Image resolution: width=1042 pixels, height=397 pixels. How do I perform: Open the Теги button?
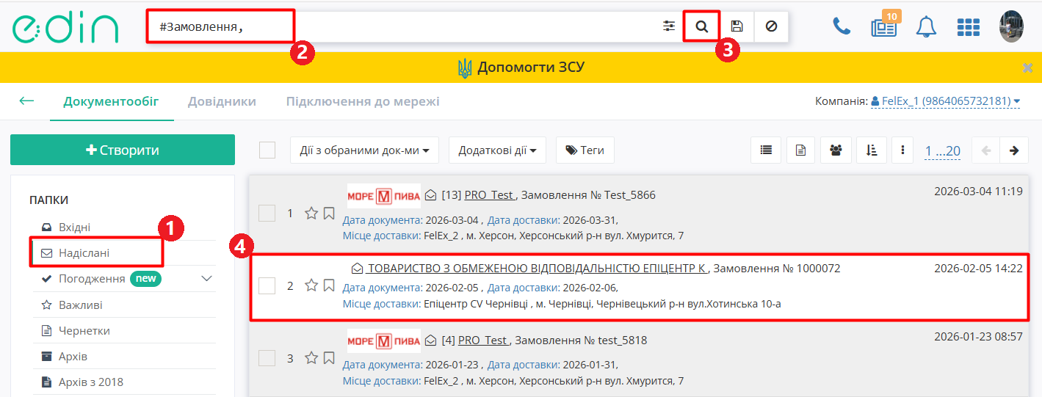585,150
